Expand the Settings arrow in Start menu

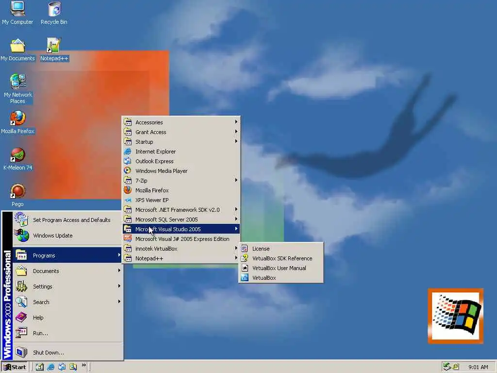(119, 286)
